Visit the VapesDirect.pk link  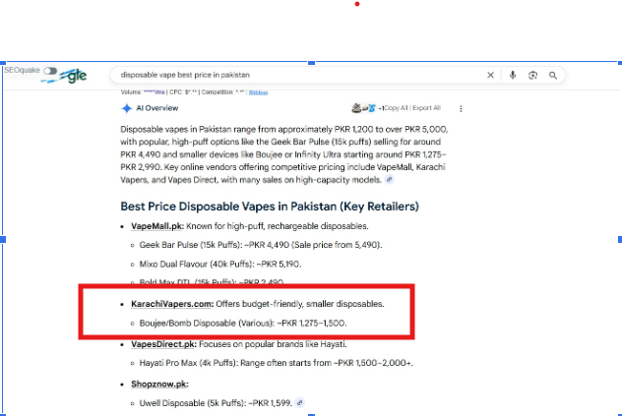coord(163,345)
